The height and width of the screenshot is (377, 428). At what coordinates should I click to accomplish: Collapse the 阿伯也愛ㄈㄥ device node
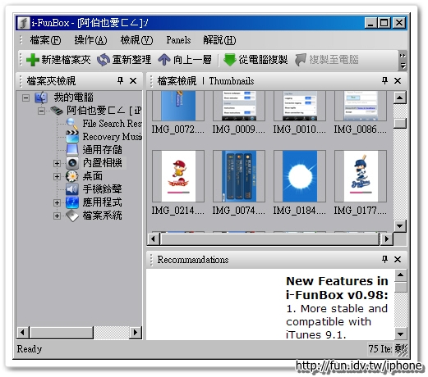(x=41, y=111)
